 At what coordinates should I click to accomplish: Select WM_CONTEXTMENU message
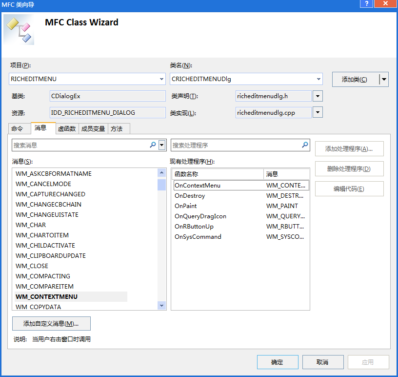71,297
